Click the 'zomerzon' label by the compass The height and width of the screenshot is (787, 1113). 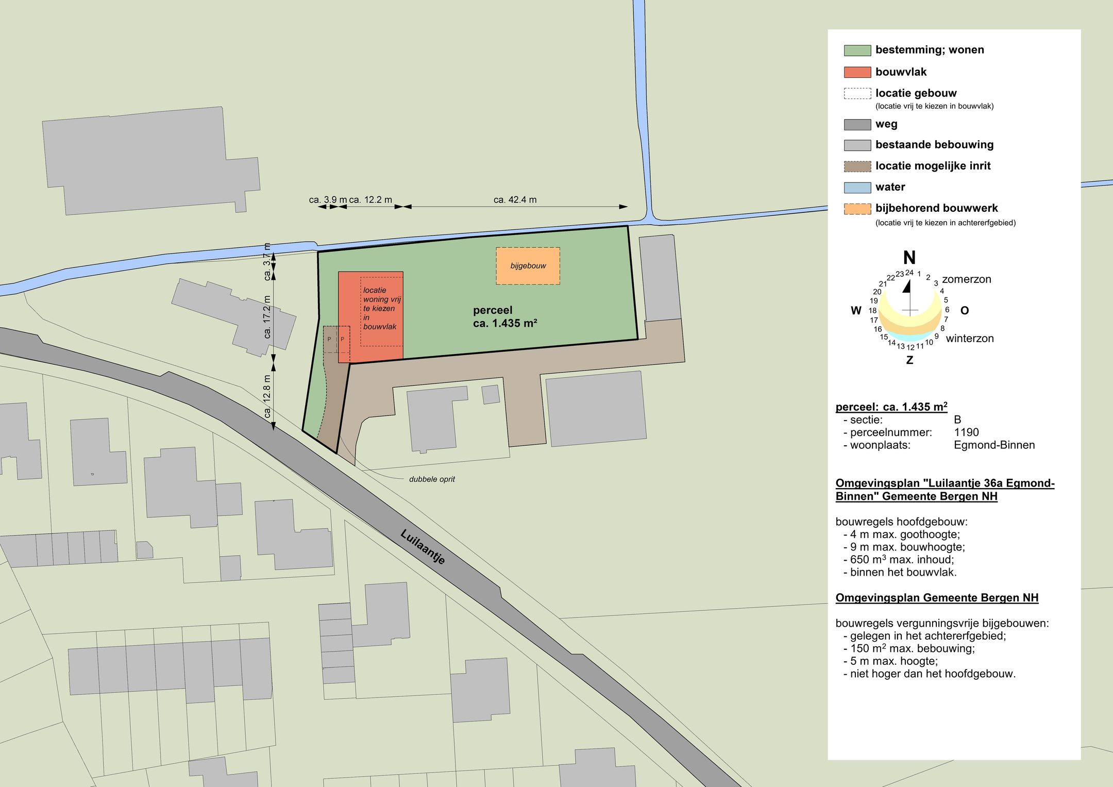(x=966, y=279)
